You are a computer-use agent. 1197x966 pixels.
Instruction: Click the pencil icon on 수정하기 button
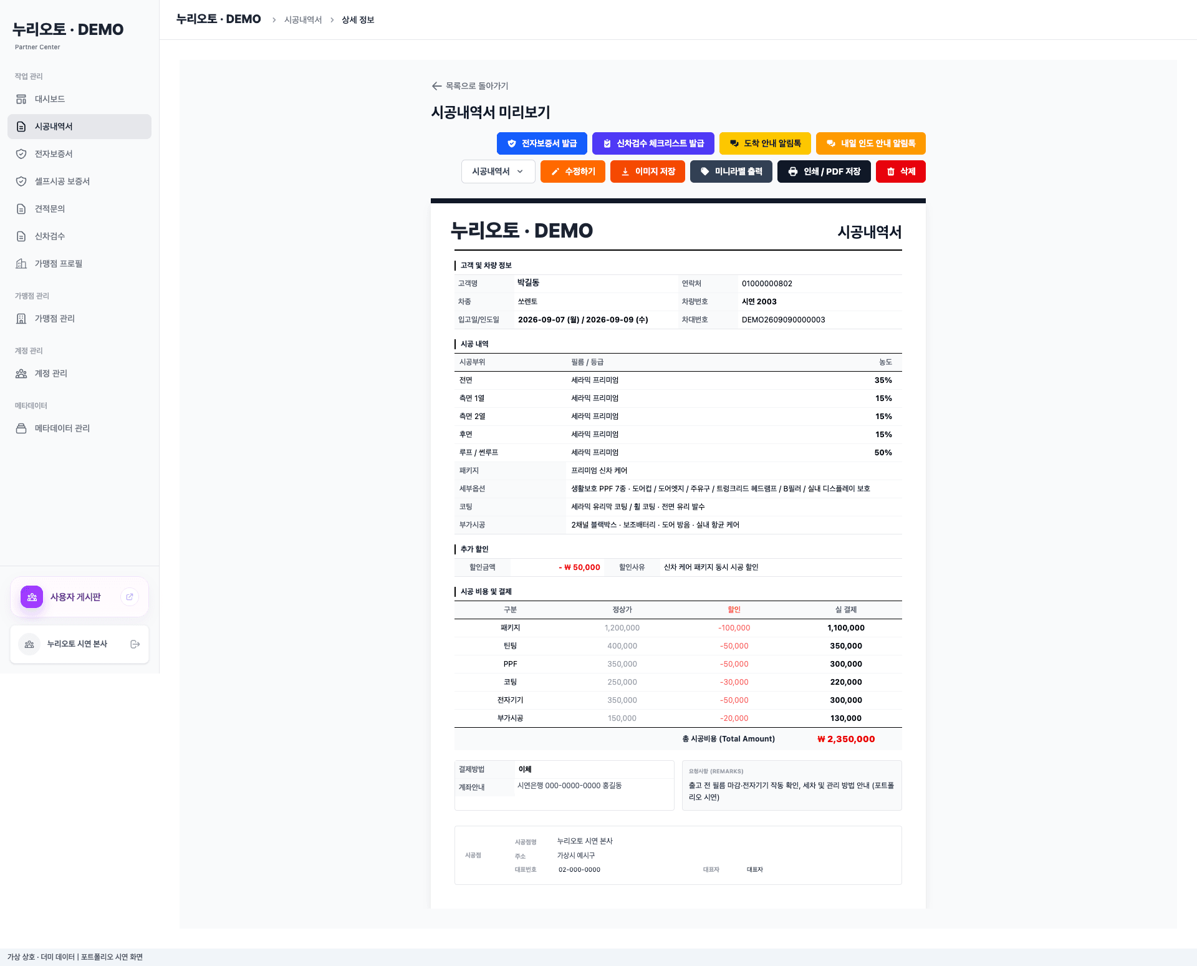[555, 171]
